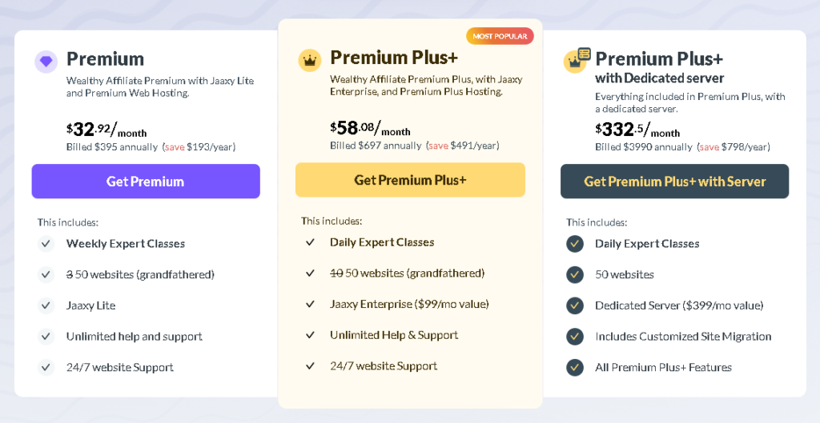Click checkmark beside All Premium Plus+ Features
Screen dimensions: 820x423
point(575,367)
